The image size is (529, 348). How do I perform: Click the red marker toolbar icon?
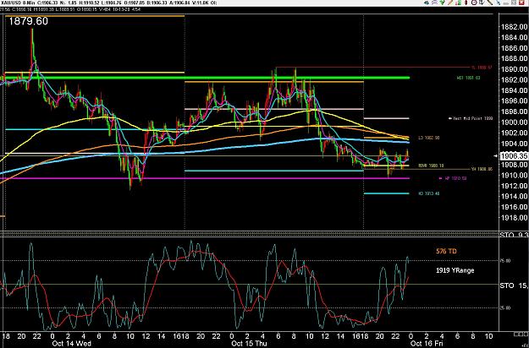(x=466, y=3)
